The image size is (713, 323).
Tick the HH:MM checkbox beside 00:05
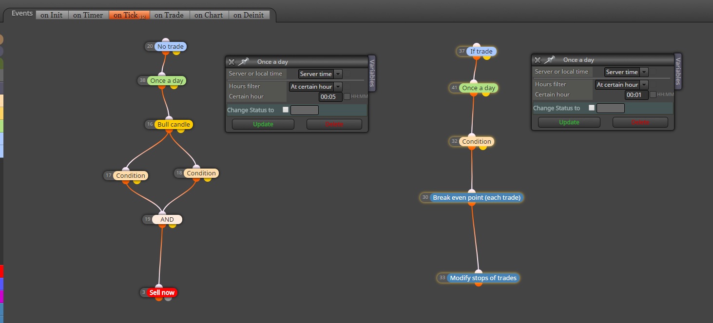pos(347,96)
